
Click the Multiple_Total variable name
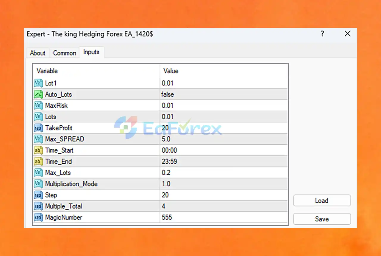63,206
